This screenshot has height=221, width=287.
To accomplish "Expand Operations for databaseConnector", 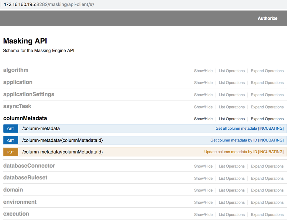I will click(267, 166).
